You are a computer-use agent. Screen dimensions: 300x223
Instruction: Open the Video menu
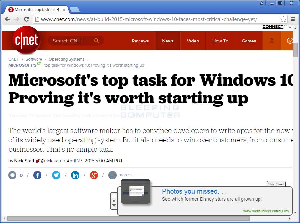click(193, 41)
